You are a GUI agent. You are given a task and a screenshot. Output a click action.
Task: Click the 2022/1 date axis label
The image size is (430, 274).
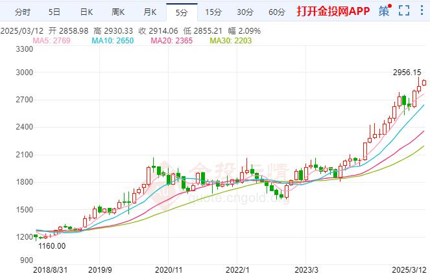237,269
